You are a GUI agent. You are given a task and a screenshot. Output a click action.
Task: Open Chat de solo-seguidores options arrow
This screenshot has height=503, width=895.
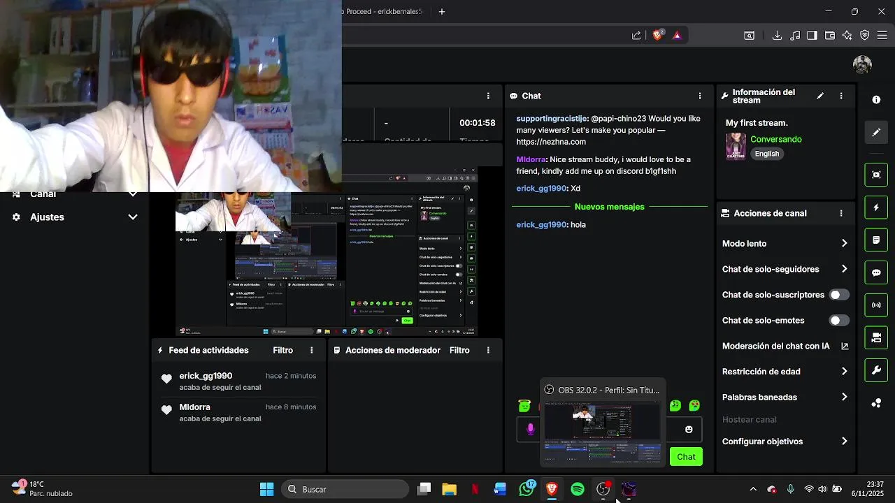tap(844, 269)
